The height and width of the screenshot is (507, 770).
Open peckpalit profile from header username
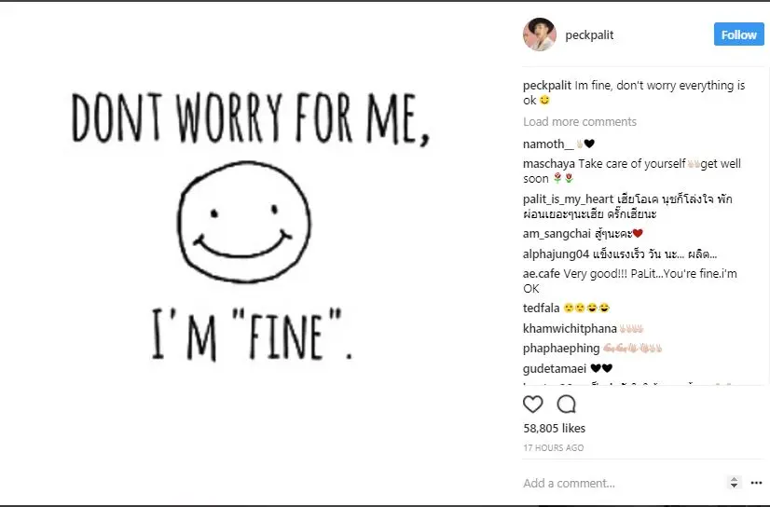click(589, 35)
